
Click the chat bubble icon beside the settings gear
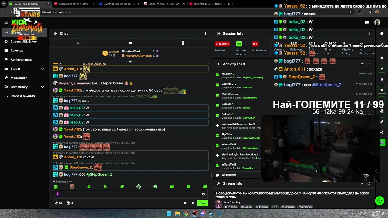[x=185, y=203]
